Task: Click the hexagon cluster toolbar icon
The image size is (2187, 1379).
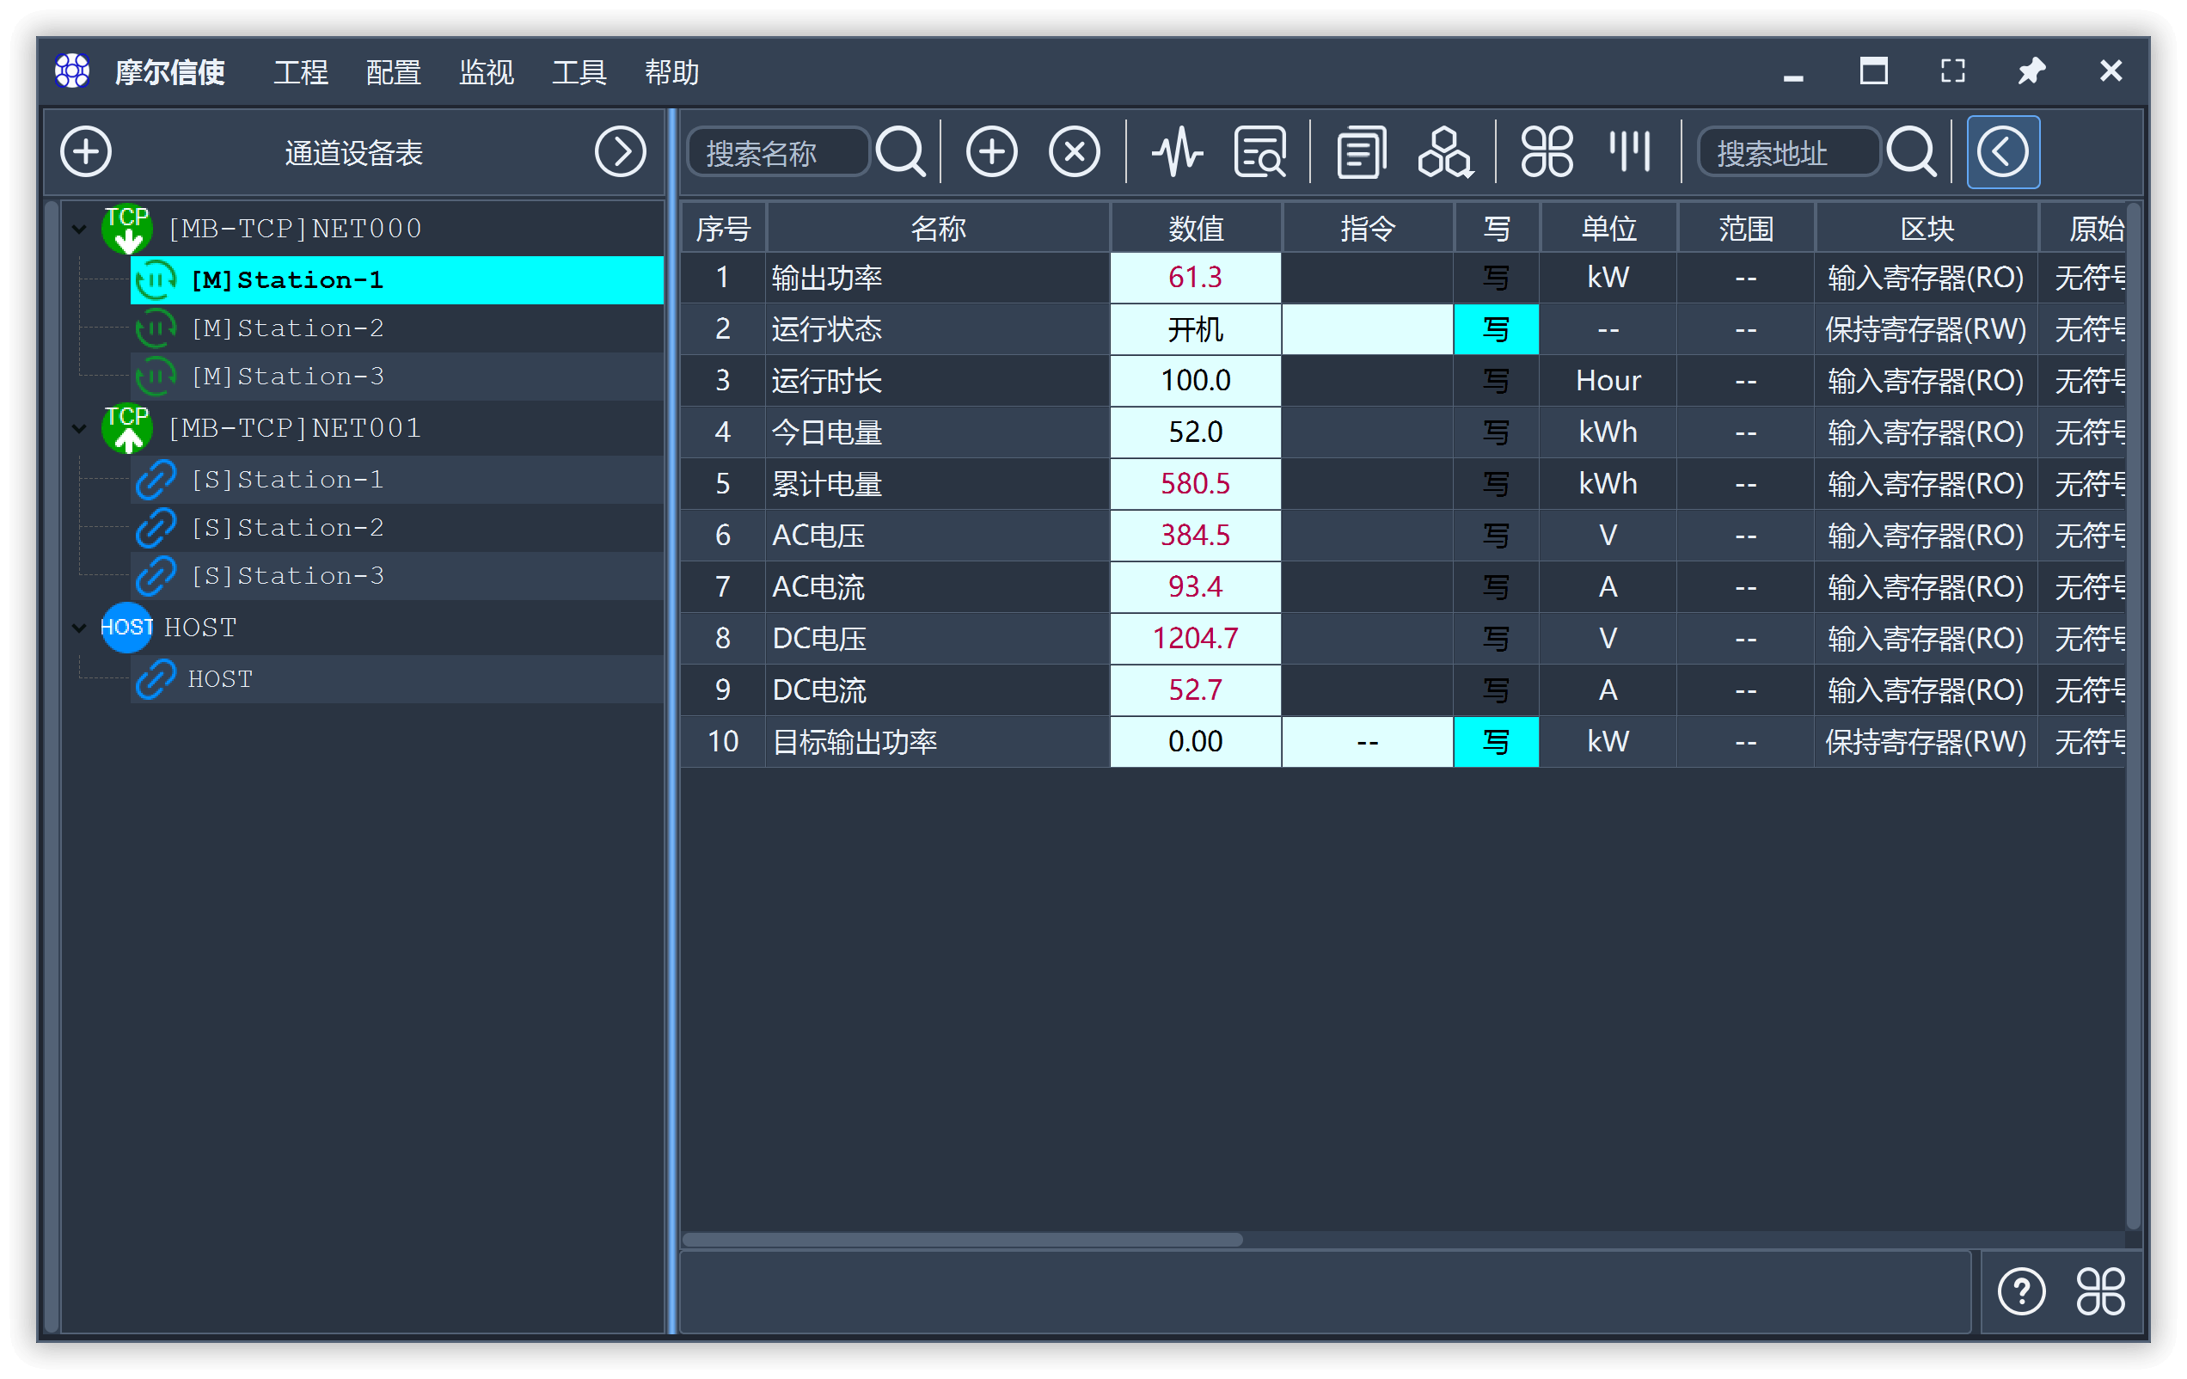Action: pos(1444,151)
